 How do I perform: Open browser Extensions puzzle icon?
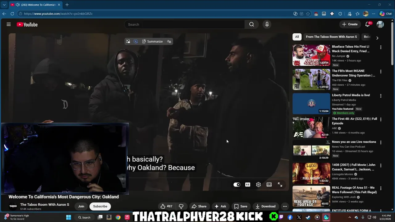340,14
